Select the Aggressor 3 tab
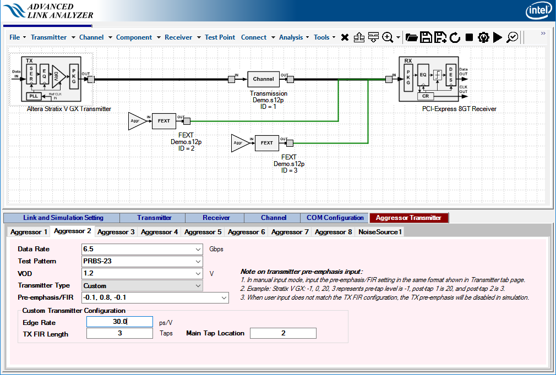This screenshot has height=375, width=556. [x=116, y=232]
